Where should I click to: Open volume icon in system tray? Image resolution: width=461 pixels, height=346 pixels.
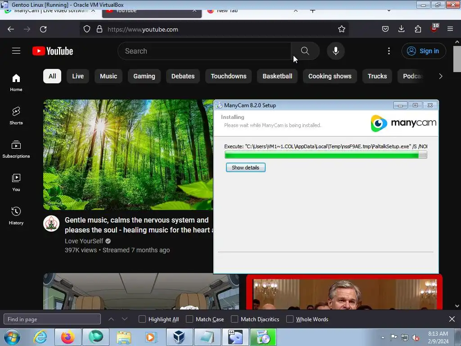[416, 338]
